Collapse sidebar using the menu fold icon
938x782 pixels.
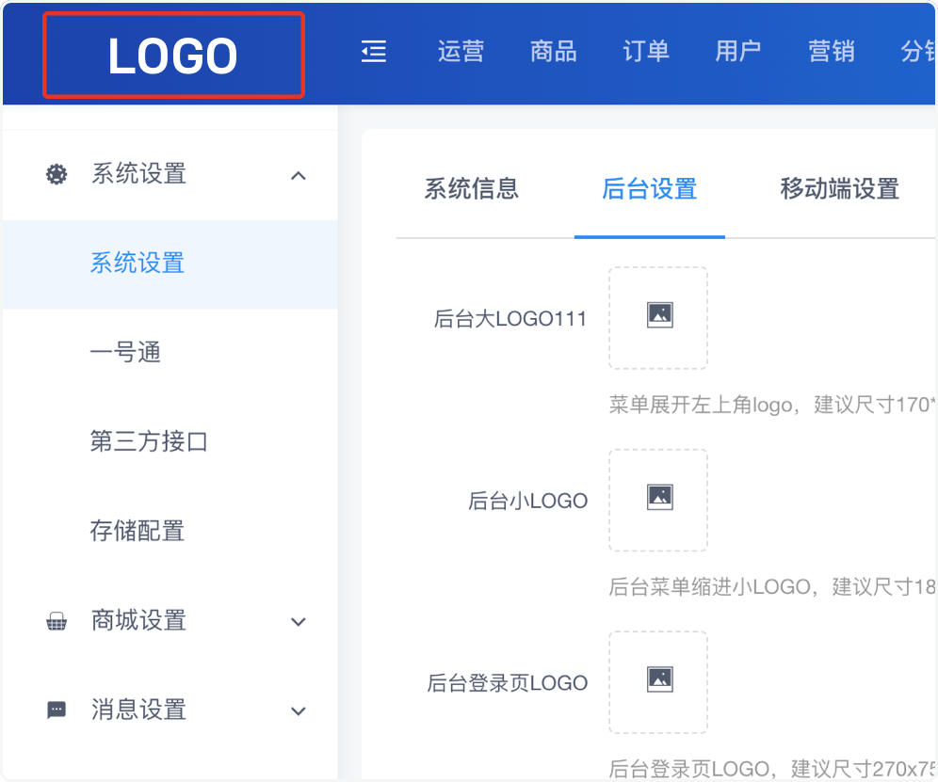pos(374,52)
